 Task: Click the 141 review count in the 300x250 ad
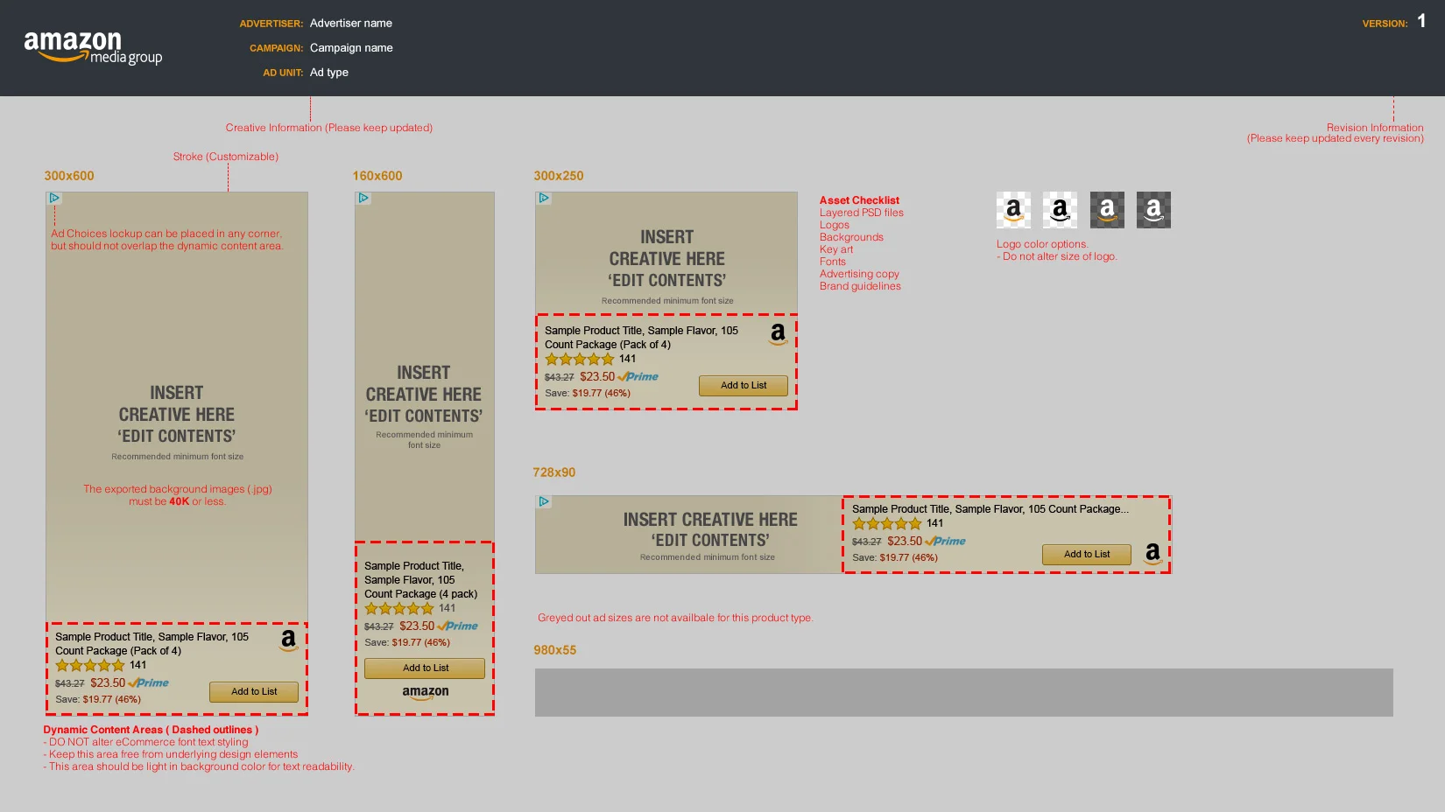coord(628,359)
